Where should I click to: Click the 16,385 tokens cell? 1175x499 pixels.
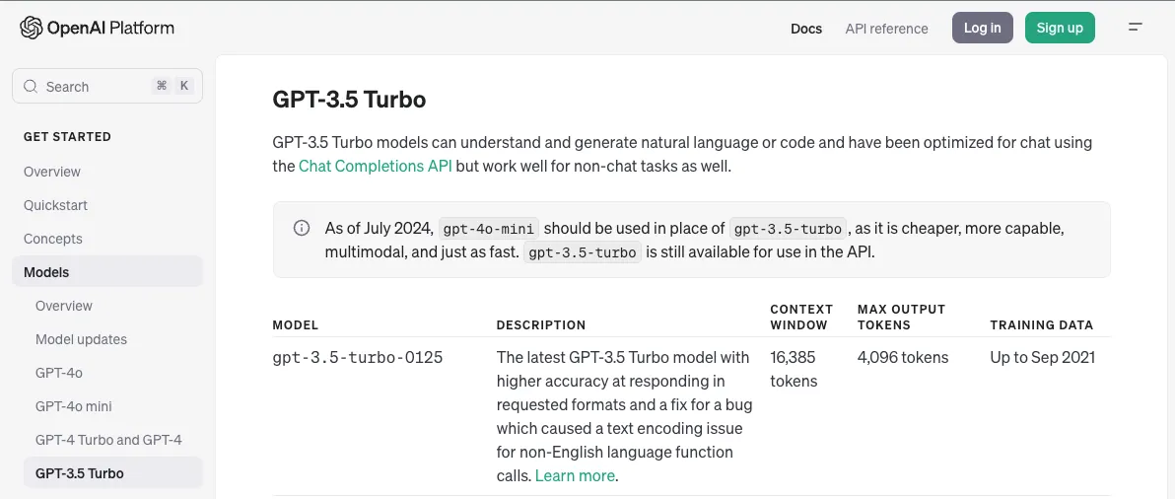coord(794,370)
